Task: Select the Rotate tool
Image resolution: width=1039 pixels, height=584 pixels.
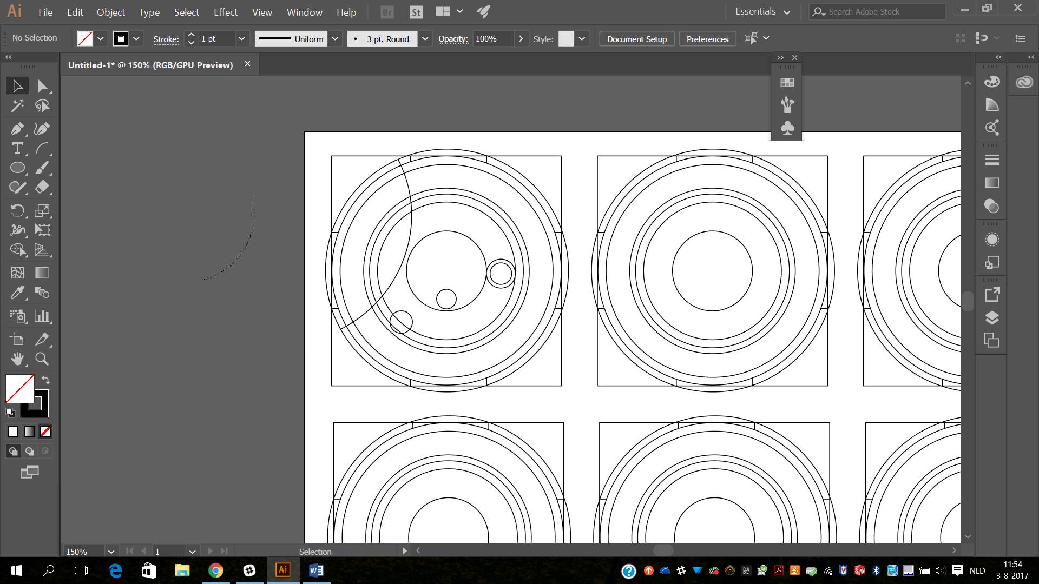Action: [17, 210]
